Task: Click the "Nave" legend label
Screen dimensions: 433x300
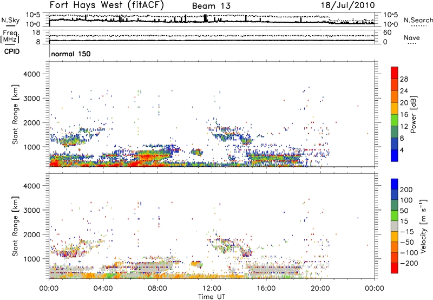Action: [411, 37]
